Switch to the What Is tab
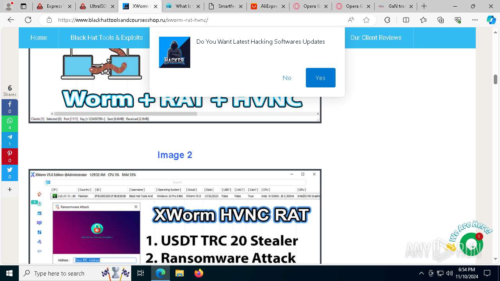500x281 pixels. (x=183, y=6)
